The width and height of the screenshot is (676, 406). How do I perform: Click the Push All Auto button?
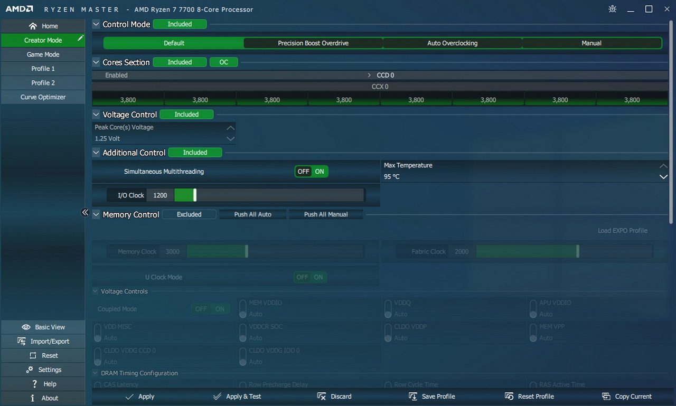253,214
